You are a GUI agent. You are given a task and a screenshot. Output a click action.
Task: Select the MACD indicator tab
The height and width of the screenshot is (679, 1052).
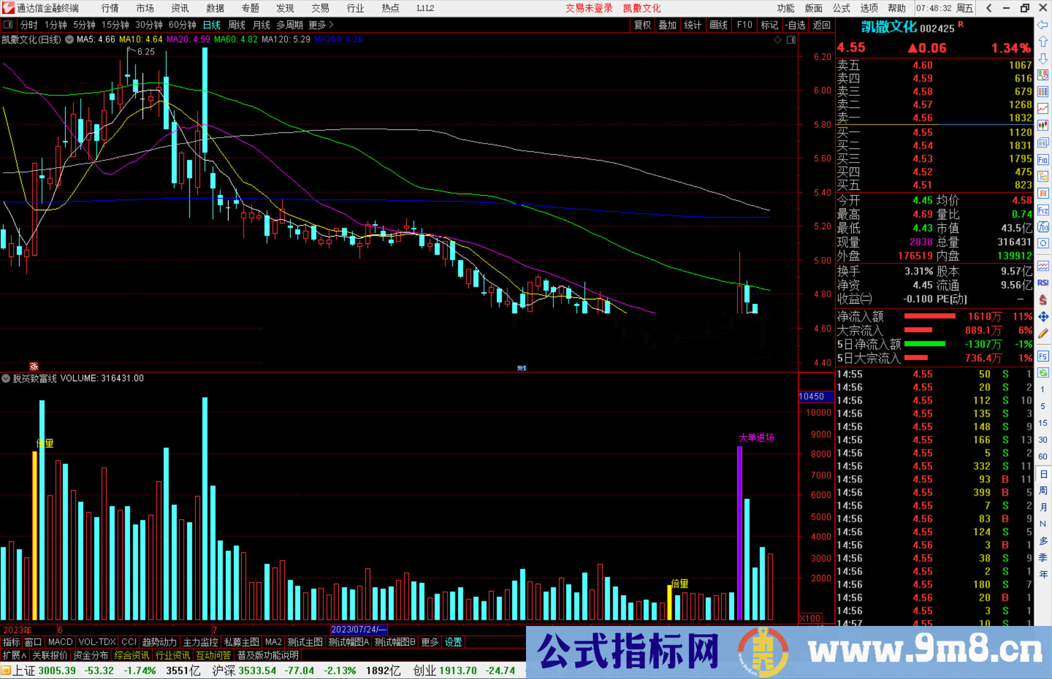60,642
